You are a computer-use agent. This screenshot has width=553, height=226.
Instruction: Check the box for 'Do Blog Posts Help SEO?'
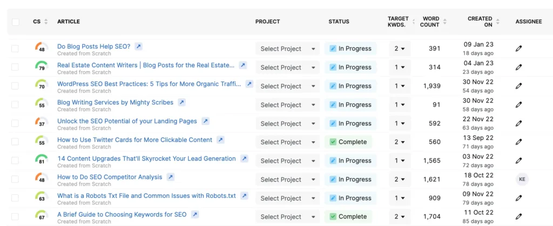pyautogui.click(x=15, y=49)
